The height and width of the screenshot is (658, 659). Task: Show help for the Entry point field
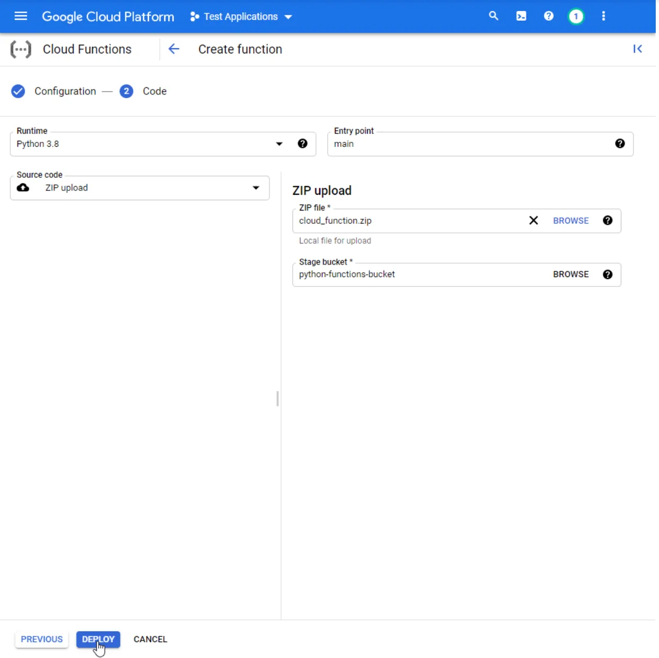tap(620, 143)
